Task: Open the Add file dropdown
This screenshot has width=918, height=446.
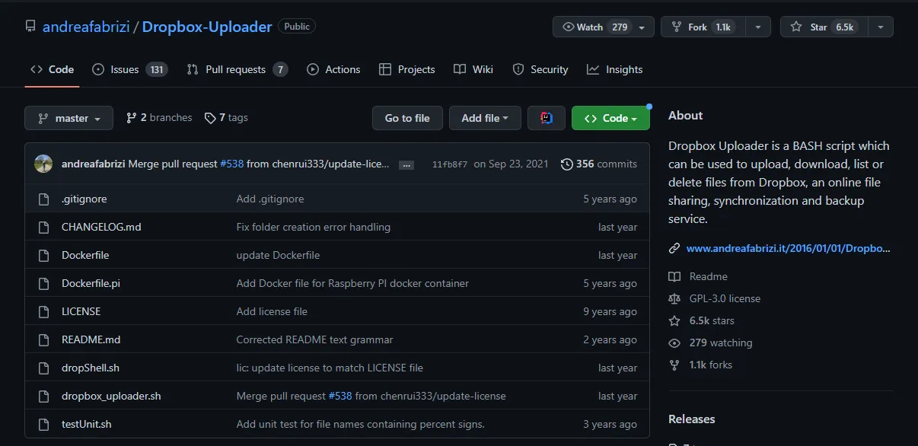Action: pyautogui.click(x=485, y=118)
